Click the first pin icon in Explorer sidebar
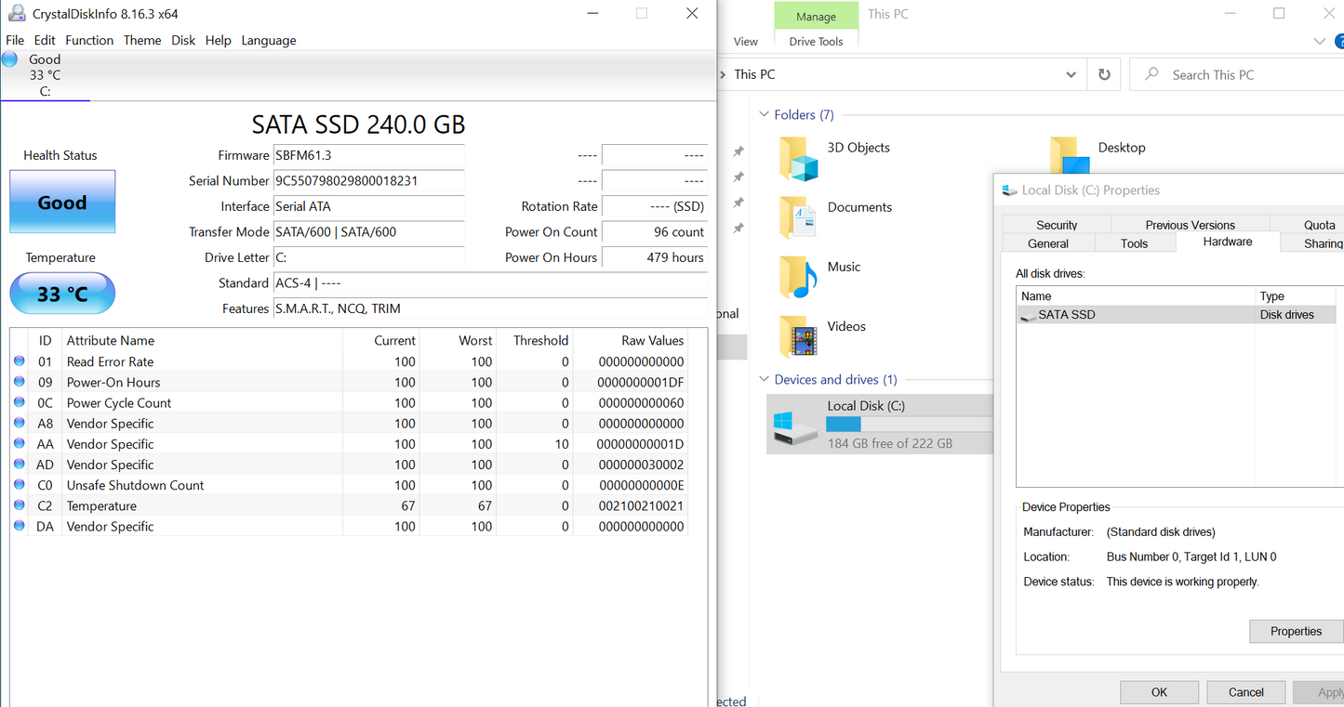This screenshot has width=1344, height=707. coord(739,151)
